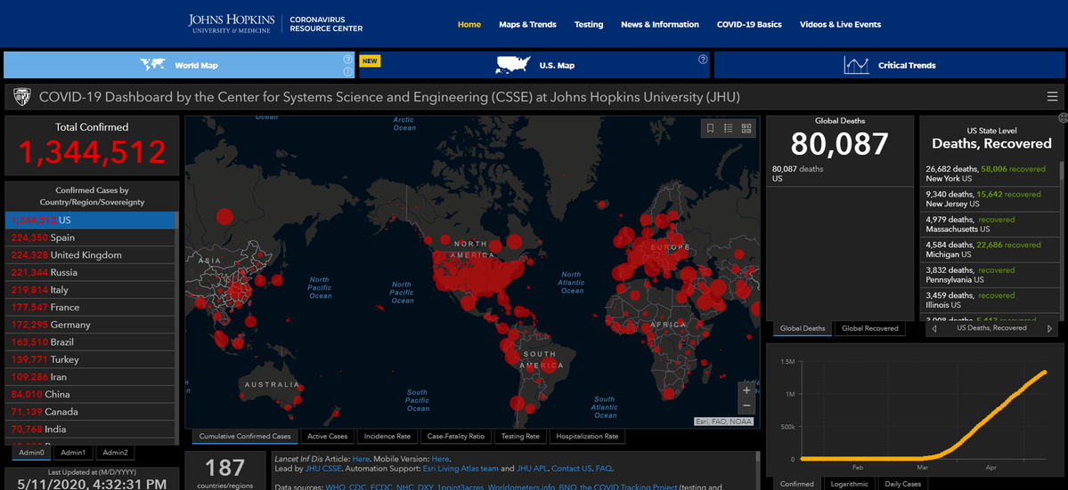Image resolution: width=1068 pixels, height=490 pixels.
Task: Open the map Bookmarks tool
Action: tap(711, 128)
